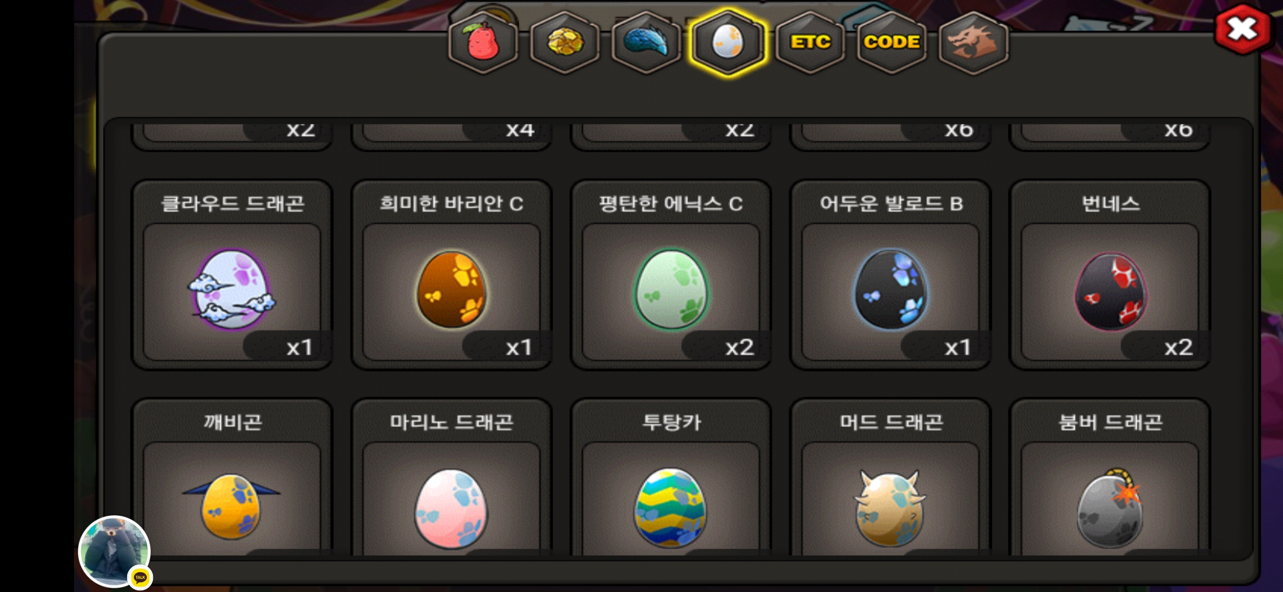
Task: Click the 번네스 item title label
Action: pos(1110,204)
